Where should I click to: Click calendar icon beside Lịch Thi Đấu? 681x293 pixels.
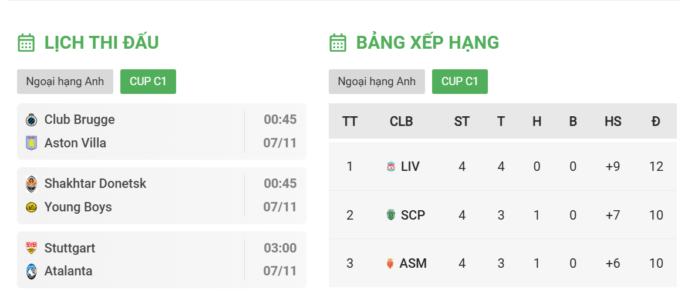point(26,43)
